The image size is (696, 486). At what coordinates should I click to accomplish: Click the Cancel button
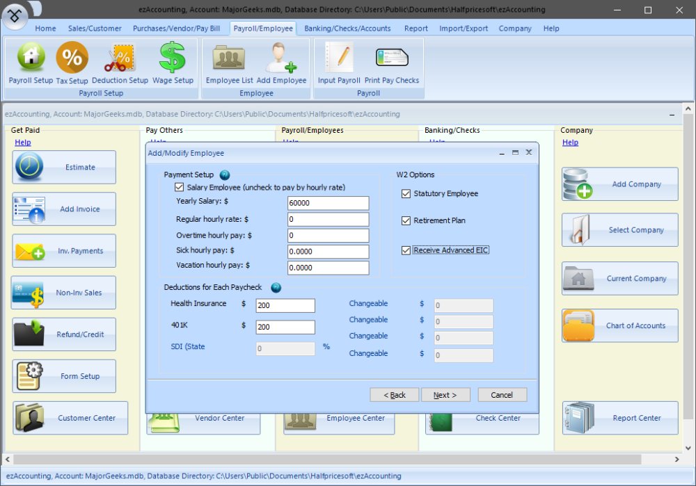501,395
